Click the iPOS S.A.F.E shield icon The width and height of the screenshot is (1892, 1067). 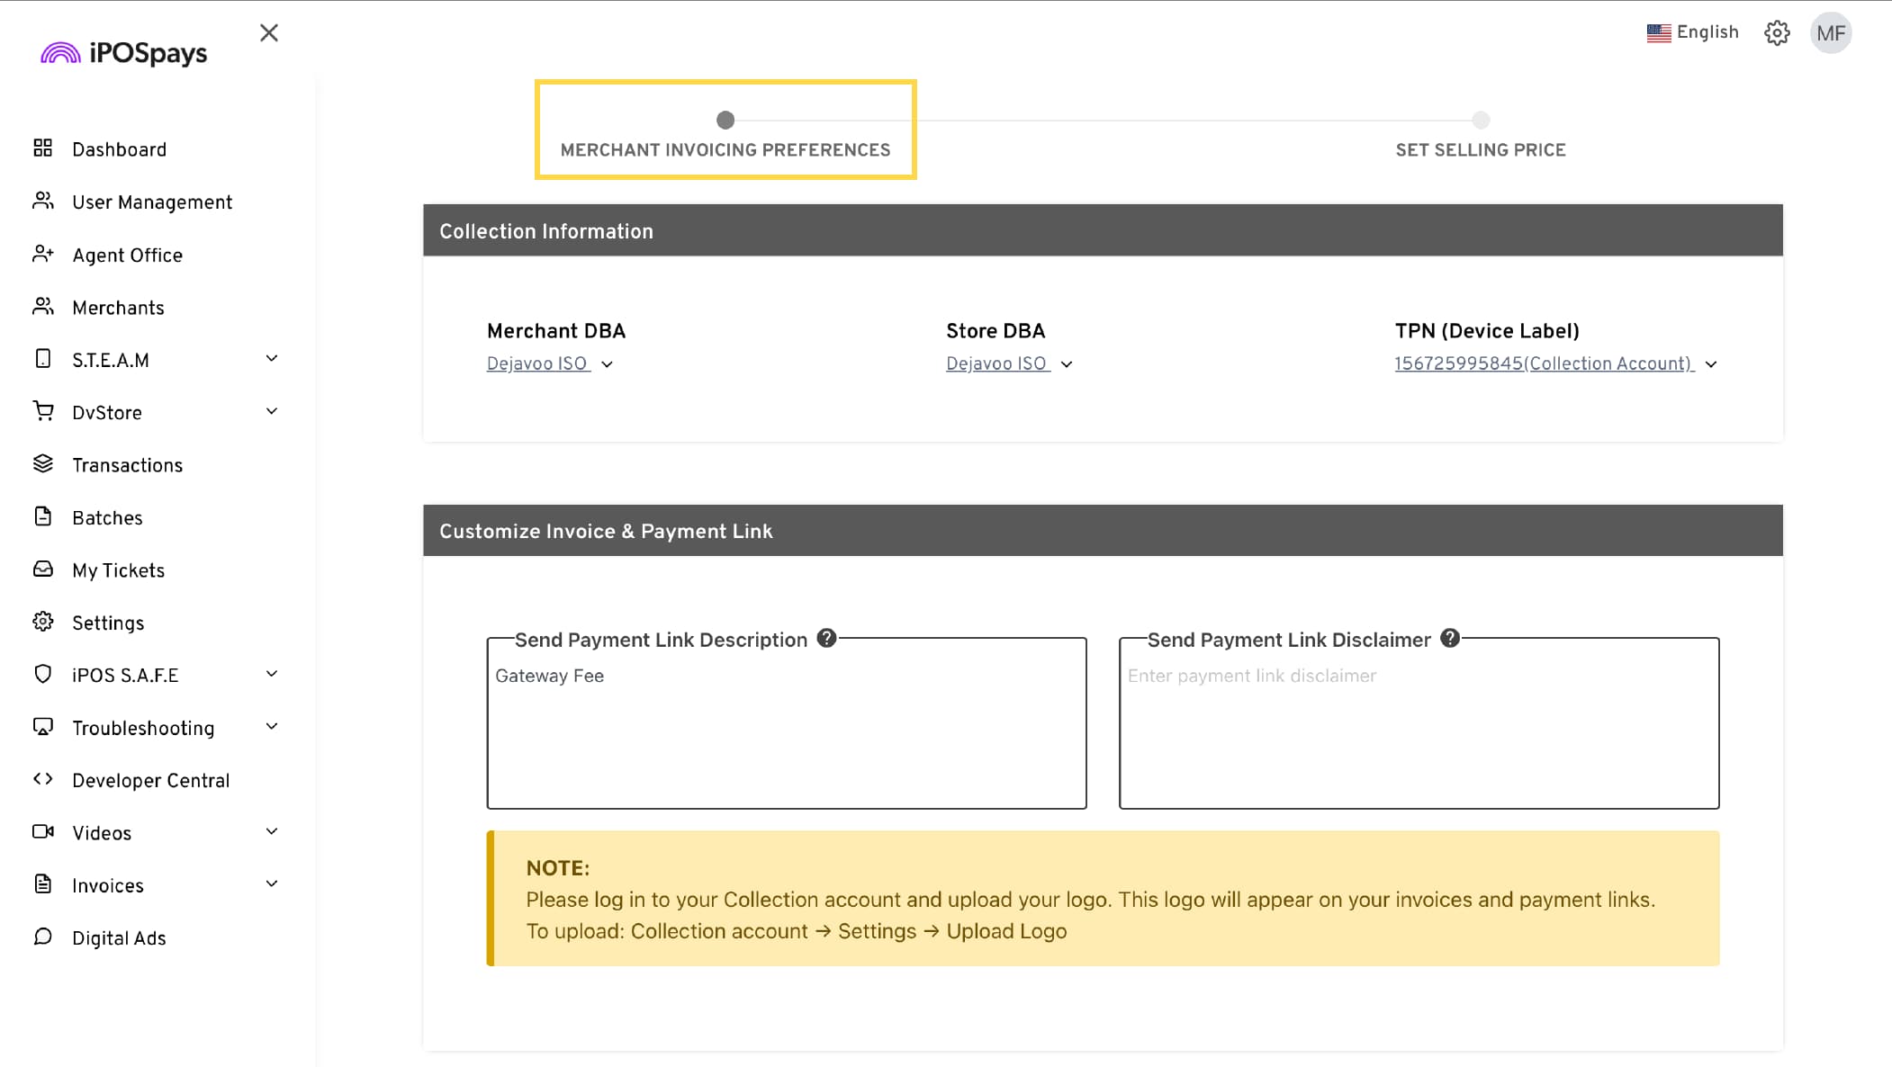coord(42,674)
